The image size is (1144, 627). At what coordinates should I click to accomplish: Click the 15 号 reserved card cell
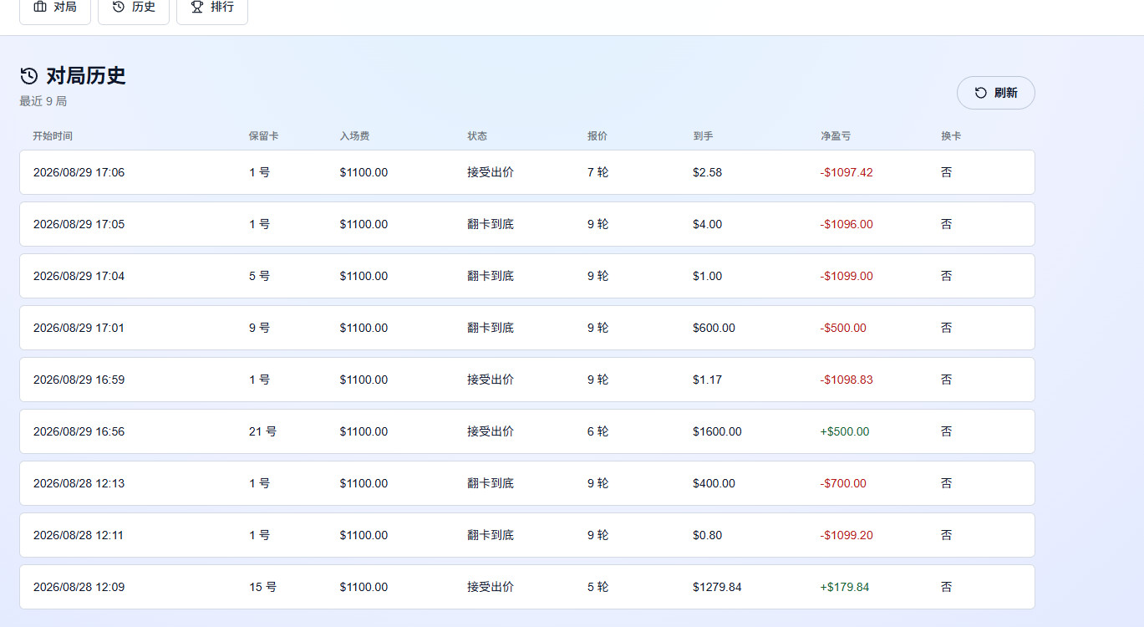262,587
